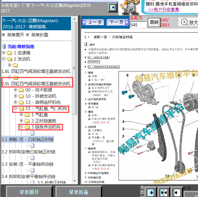The height and width of the screenshot is (197, 198).
Task: Collapse the 2.0L engine folder node
Action: (9, 77)
